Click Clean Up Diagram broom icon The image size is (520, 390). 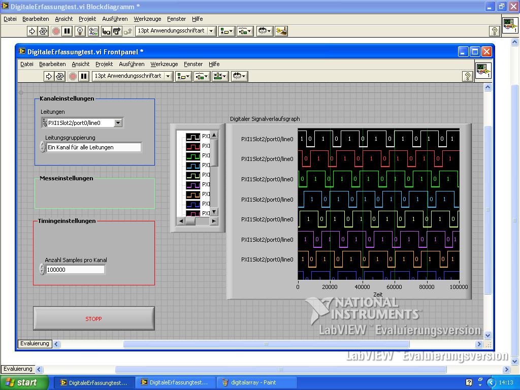(281, 31)
